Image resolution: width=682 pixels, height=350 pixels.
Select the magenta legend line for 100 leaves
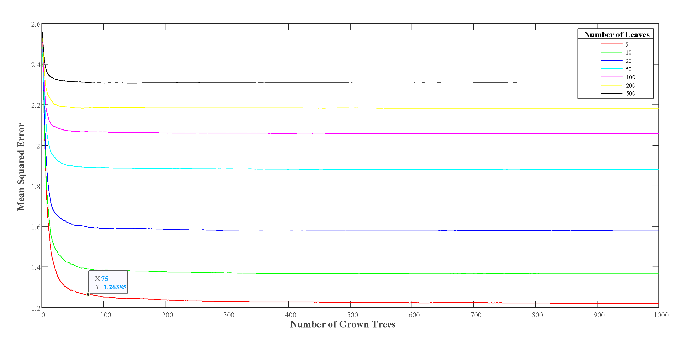pyautogui.click(x=611, y=77)
